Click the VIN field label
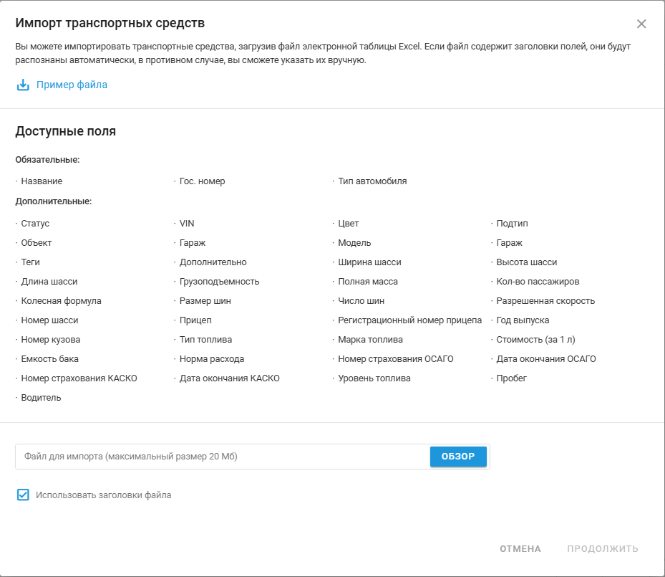Viewport: 665px width, 577px height. 187,224
